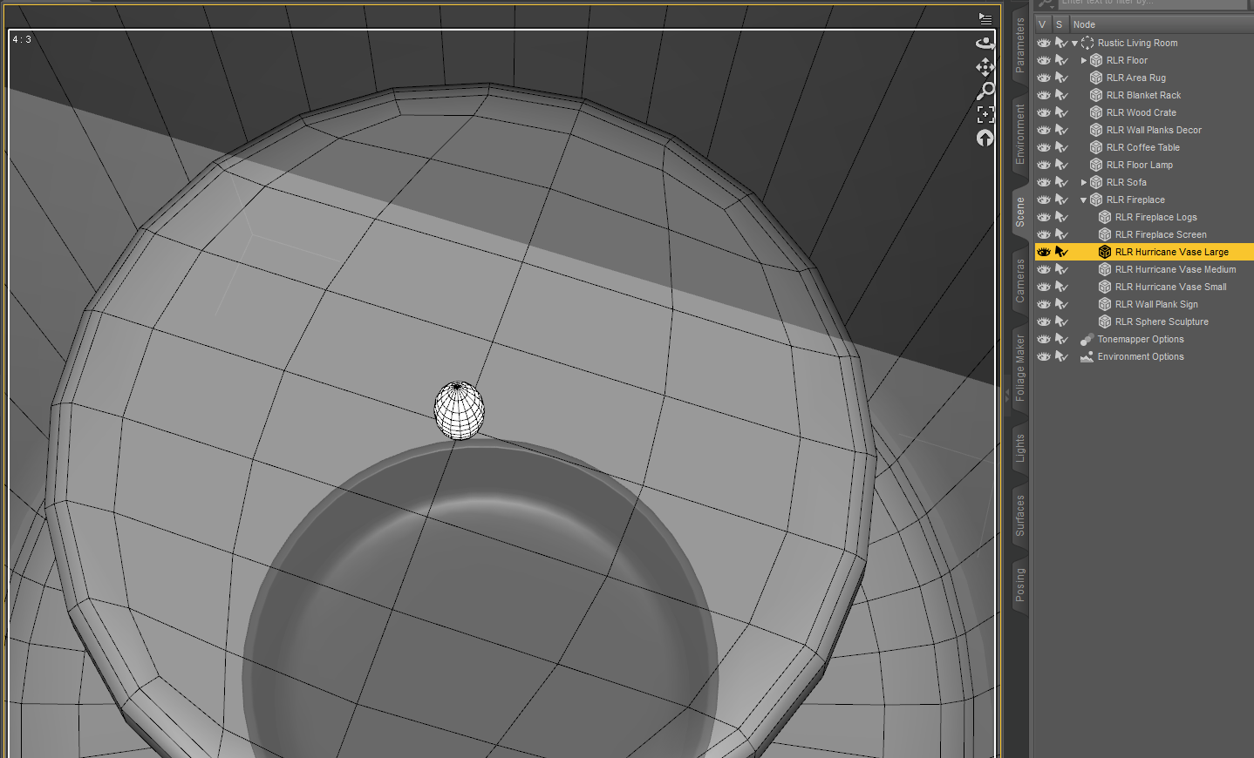
Task: Open the Parameters side tab
Action: (x=1019, y=45)
